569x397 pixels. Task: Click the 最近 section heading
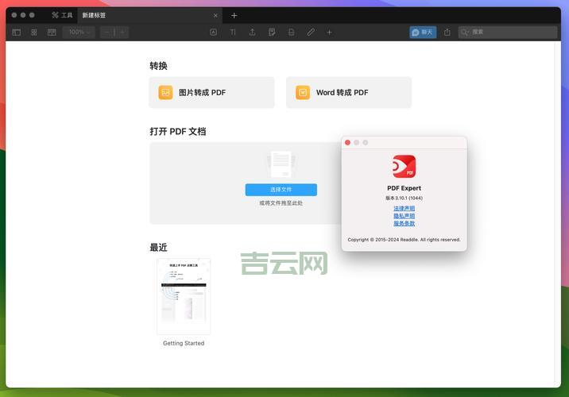(159, 247)
